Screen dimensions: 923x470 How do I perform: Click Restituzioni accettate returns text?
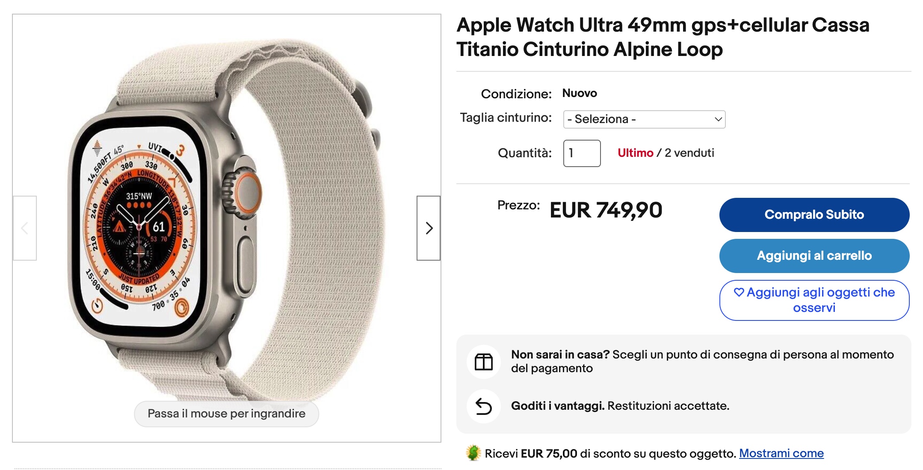pos(668,405)
